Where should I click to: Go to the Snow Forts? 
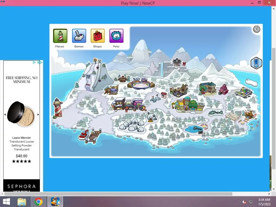(x=156, y=98)
